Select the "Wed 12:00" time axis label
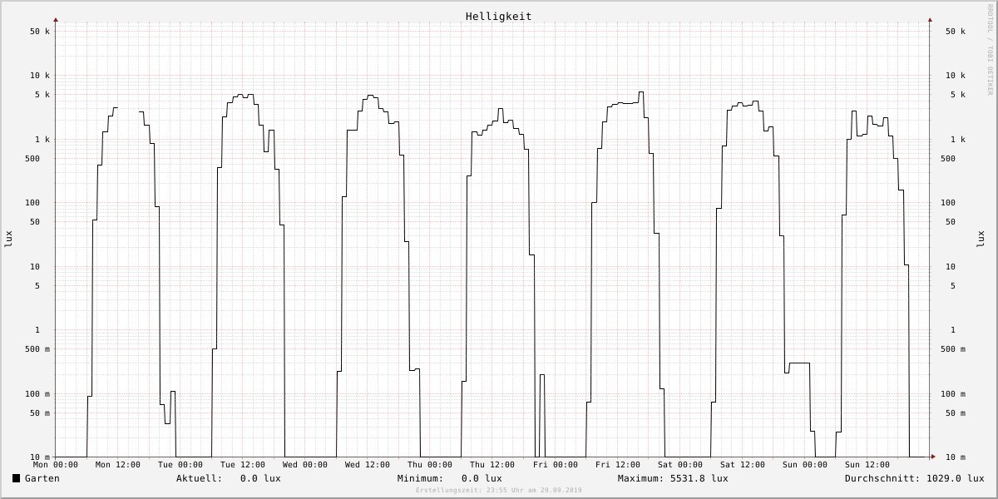Screen dimensions: 998x499 pos(368,465)
